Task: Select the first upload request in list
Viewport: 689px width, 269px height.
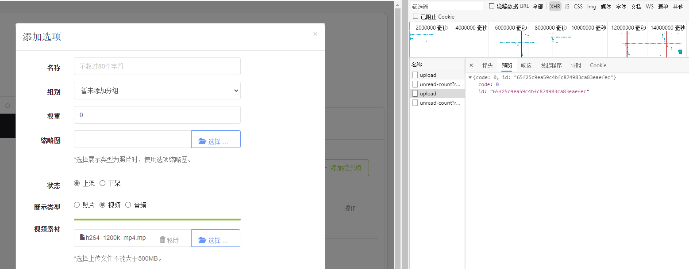Action: tap(428, 75)
